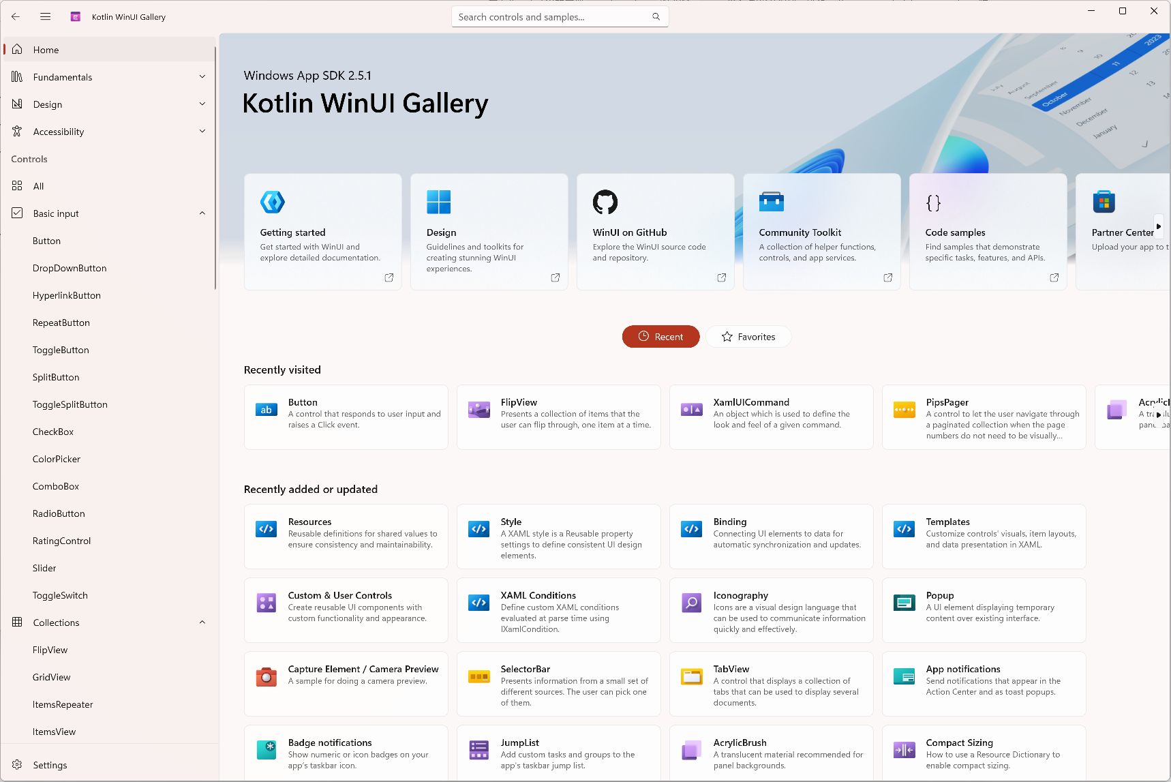
Task: Open the App notifications card
Action: 984,684
